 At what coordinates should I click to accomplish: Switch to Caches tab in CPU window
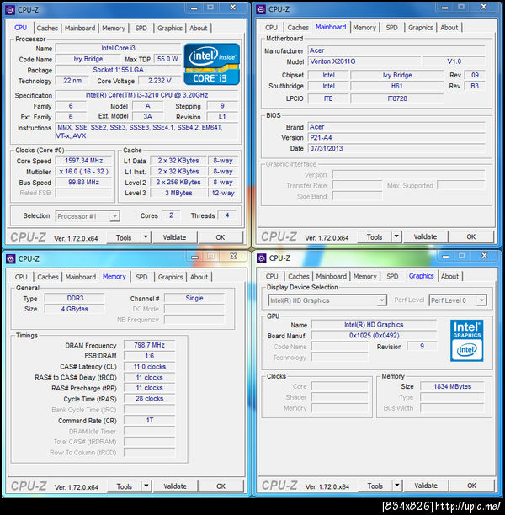[x=47, y=29]
